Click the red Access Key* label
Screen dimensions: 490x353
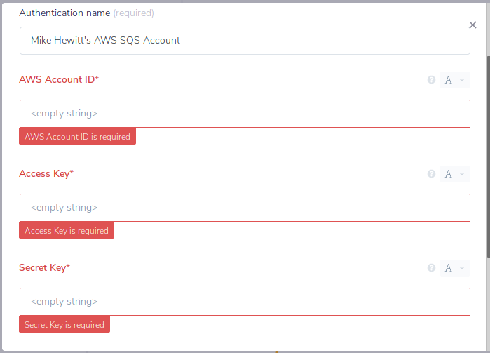pos(46,174)
